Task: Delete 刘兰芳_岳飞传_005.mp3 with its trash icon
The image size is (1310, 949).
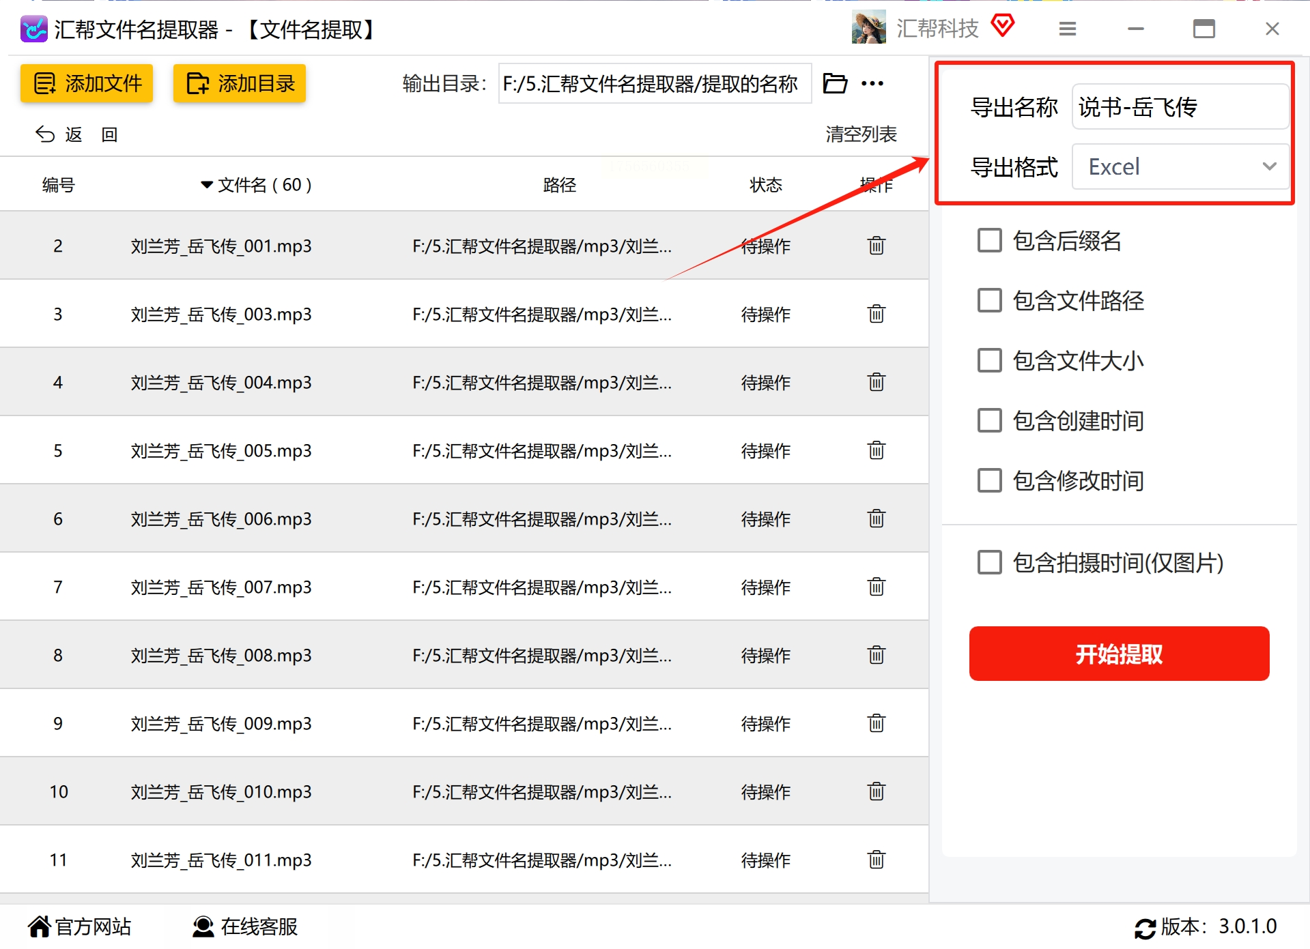Action: click(877, 450)
